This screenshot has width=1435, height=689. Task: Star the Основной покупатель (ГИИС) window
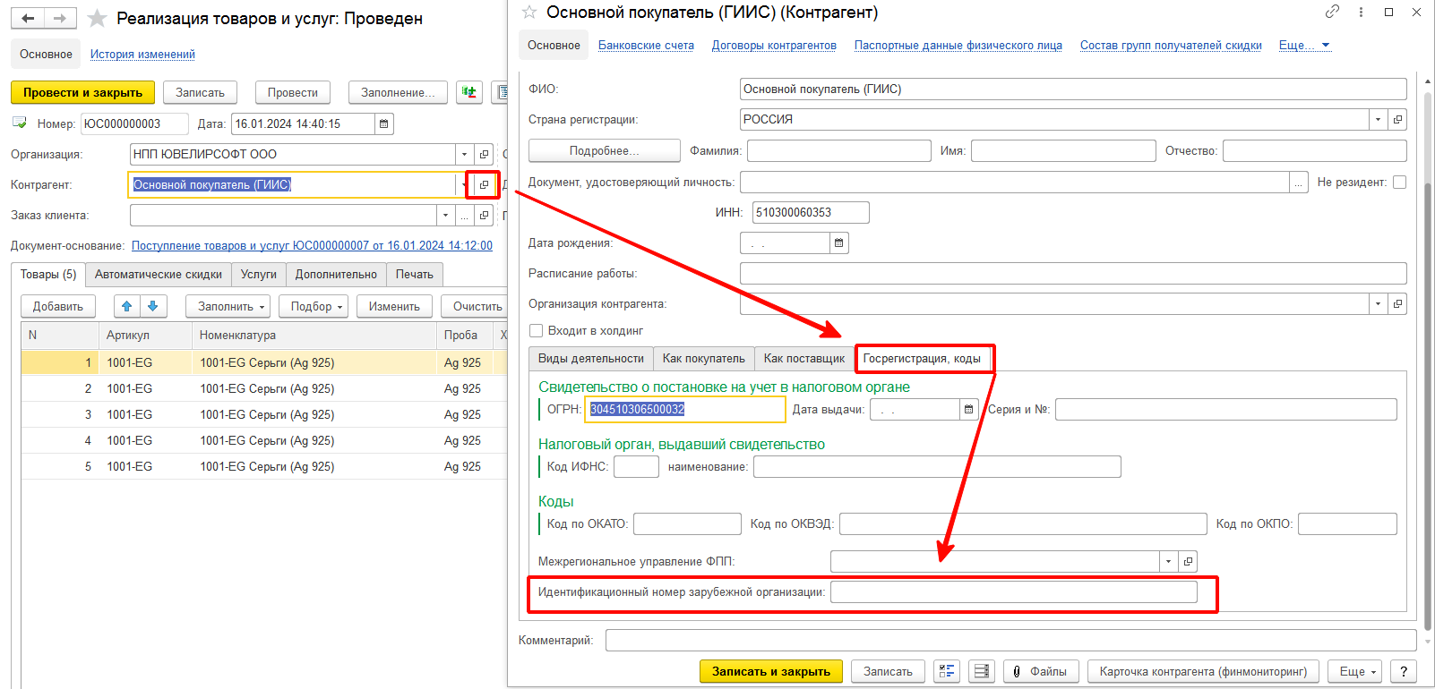pos(528,13)
